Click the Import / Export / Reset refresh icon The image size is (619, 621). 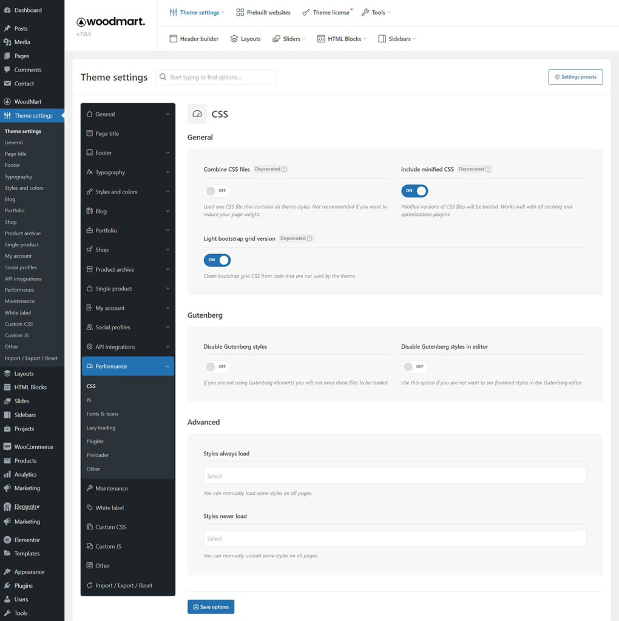90,585
